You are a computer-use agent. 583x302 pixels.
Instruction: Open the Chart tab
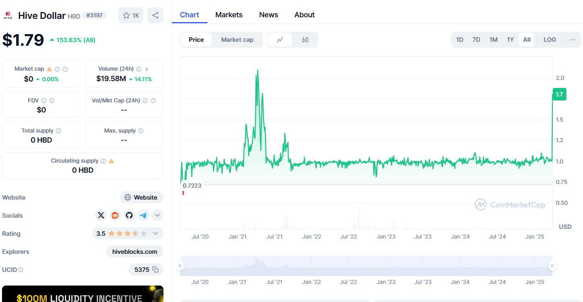[190, 15]
